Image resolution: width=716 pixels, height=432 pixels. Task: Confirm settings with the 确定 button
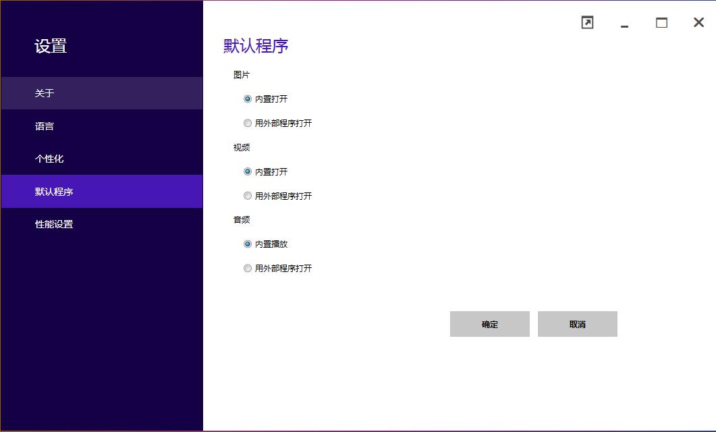pos(490,324)
